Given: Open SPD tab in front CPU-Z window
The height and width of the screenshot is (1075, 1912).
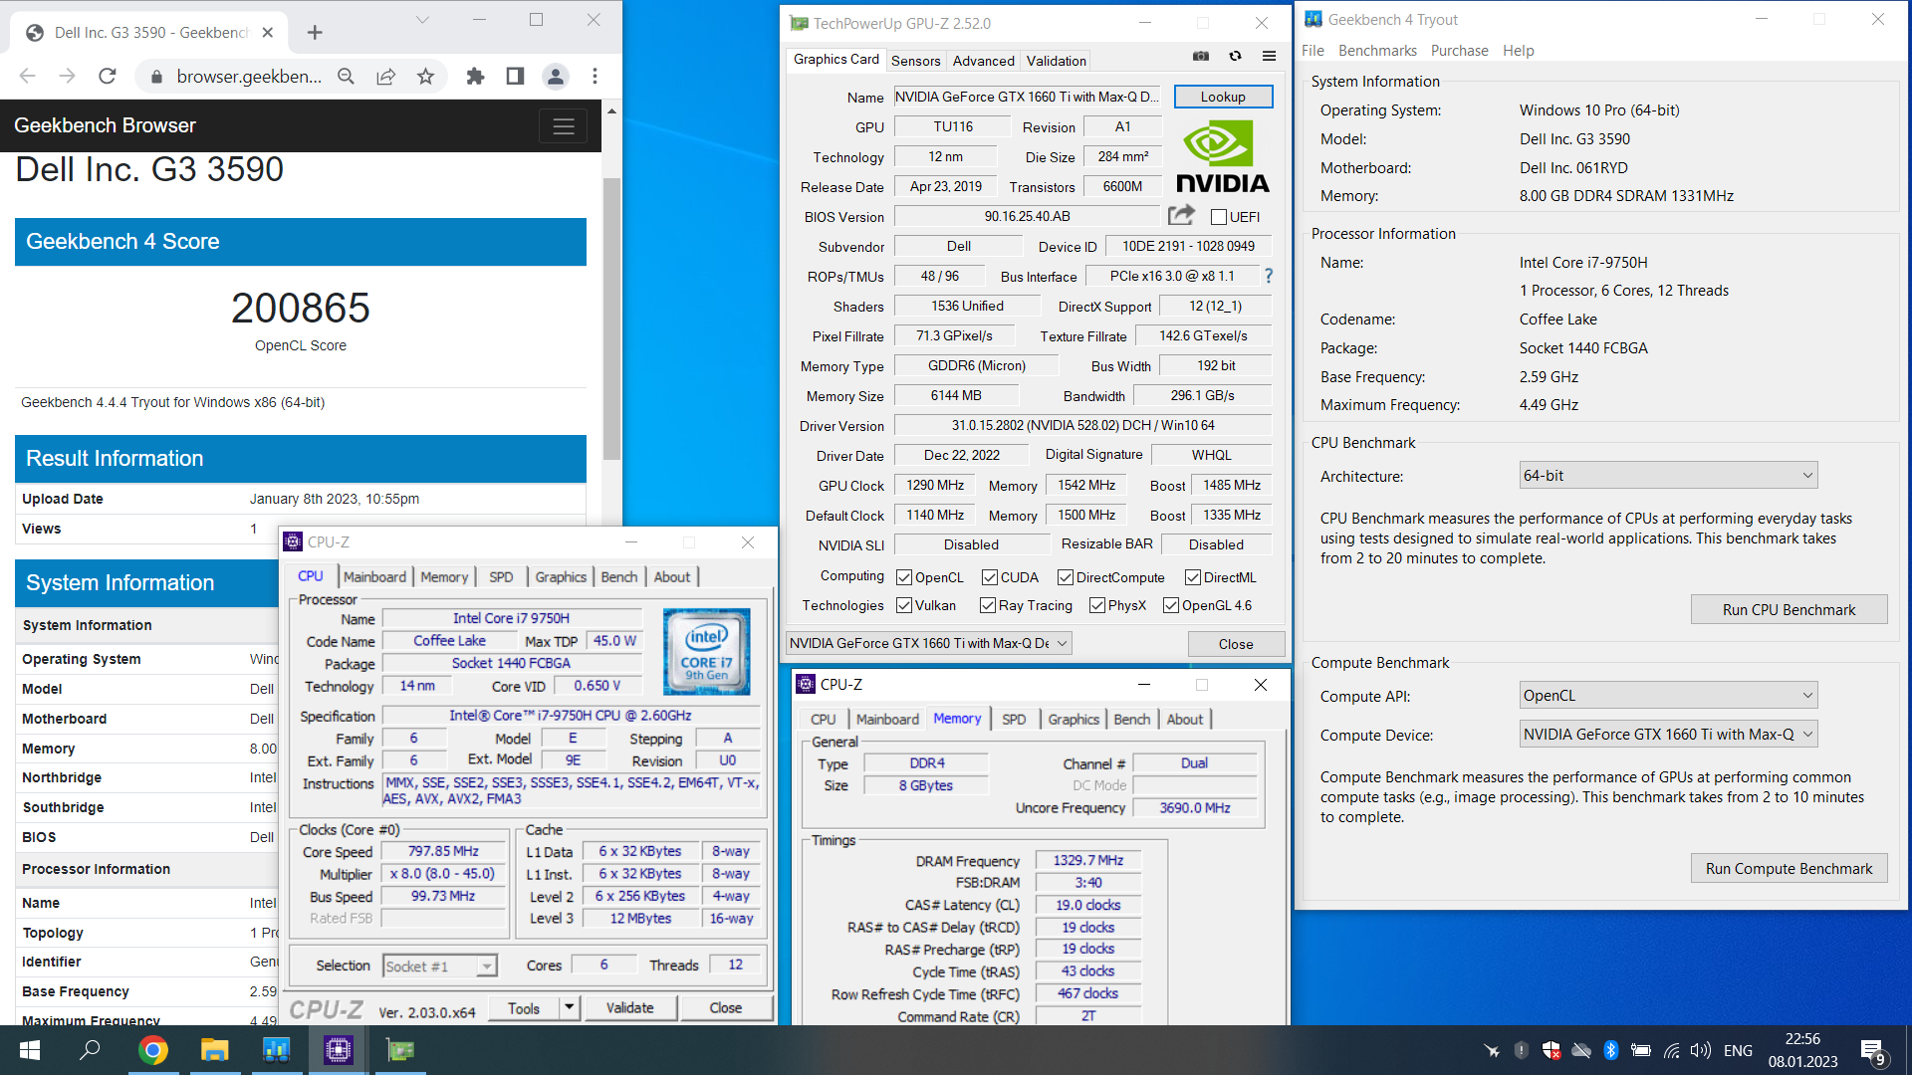Looking at the screenshot, I should point(1014,720).
